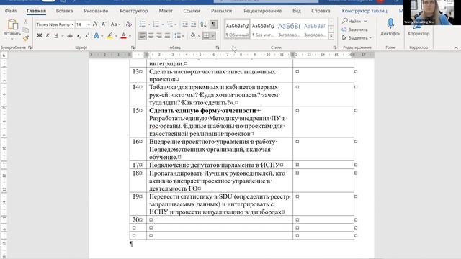461x259 pixels.
Task: Open the font size 14 dropdown
Action: pyautogui.click(x=89, y=24)
